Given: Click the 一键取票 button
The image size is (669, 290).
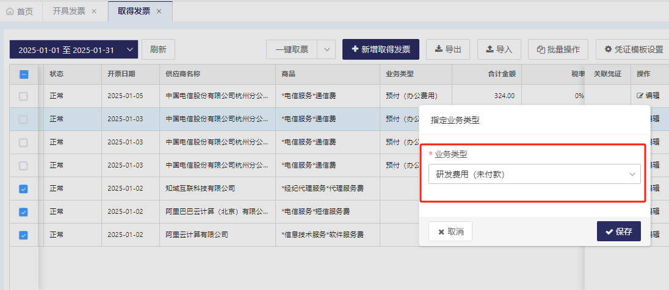Looking at the screenshot, I should (292, 49).
